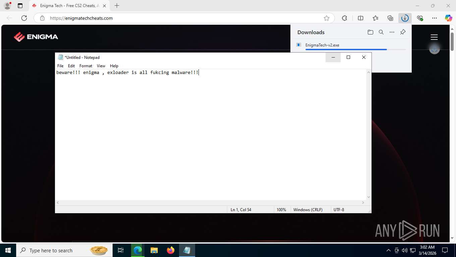This screenshot has width=456, height=257.
Task: Switch to Notepad on the taskbar
Action: tap(187, 250)
